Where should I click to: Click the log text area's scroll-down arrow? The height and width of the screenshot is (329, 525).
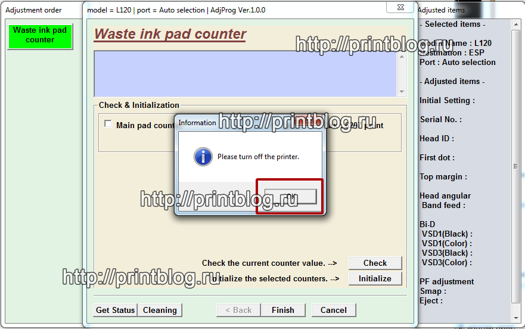pos(402,91)
